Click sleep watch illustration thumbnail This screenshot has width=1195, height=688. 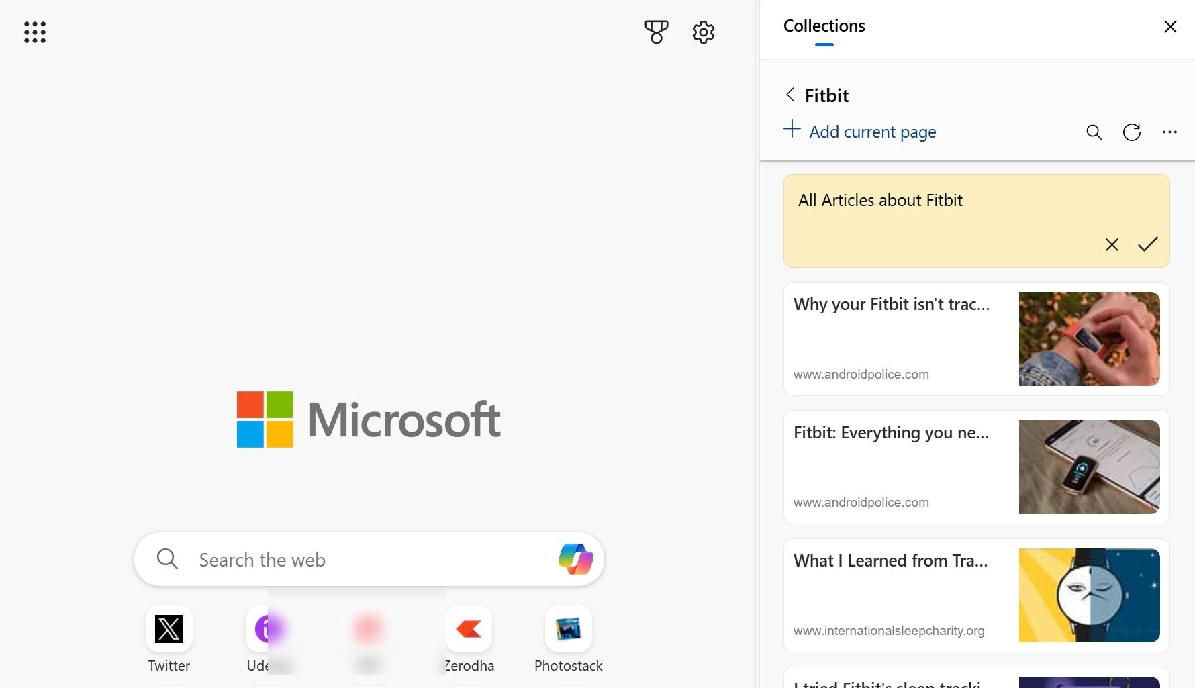(1089, 595)
